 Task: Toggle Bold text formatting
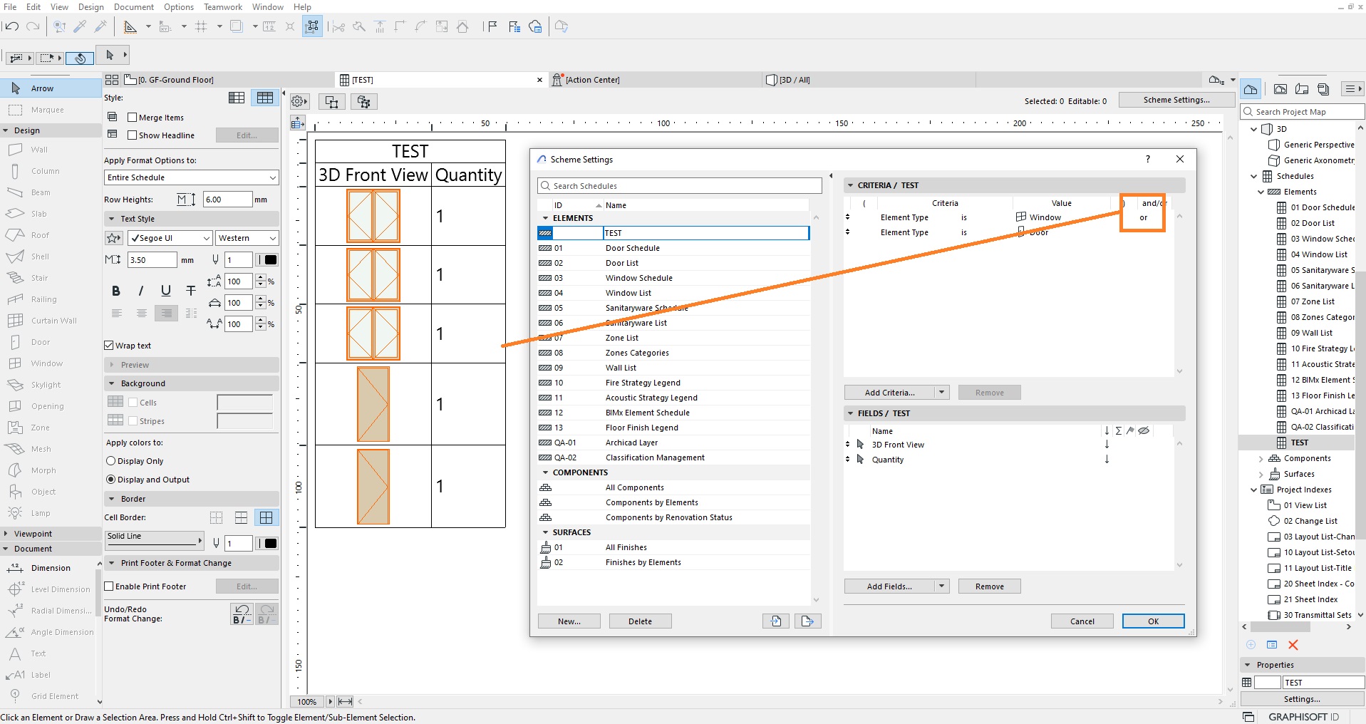click(x=116, y=291)
